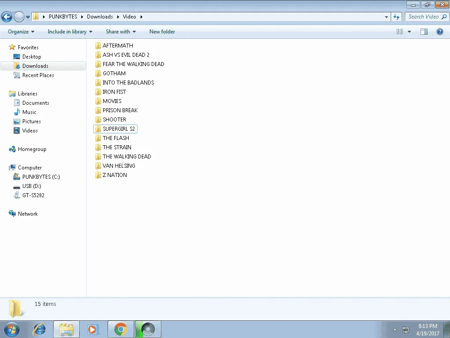
Task: Open Videos library
Action: click(x=30, y=130)
